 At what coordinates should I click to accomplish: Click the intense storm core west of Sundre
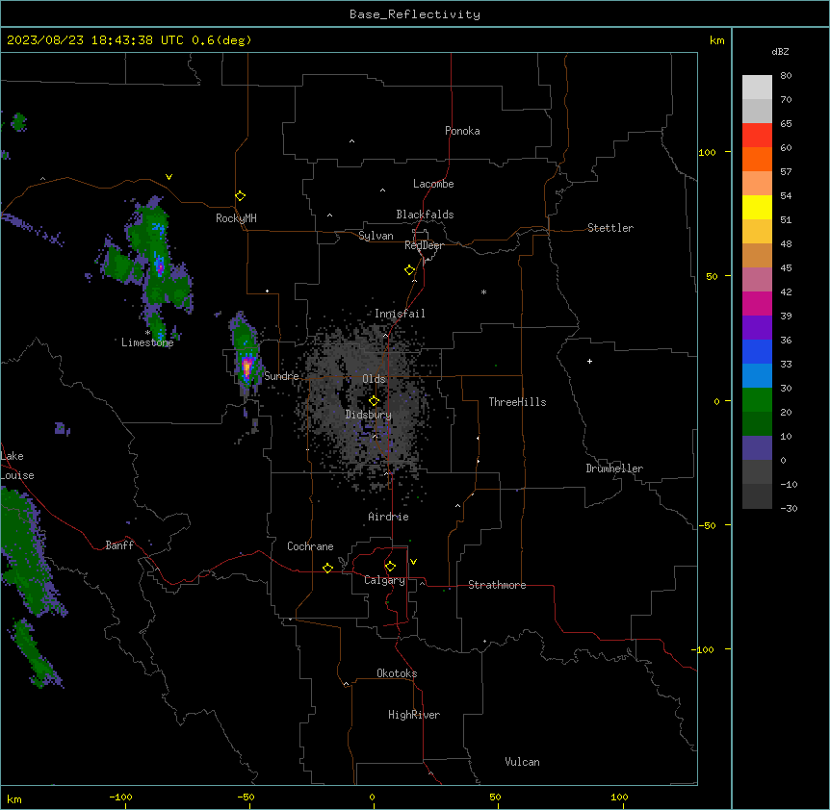pyautogui.click(x=246, y=366)
